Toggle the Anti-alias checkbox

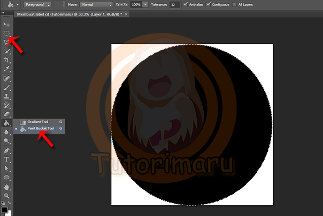186,4
